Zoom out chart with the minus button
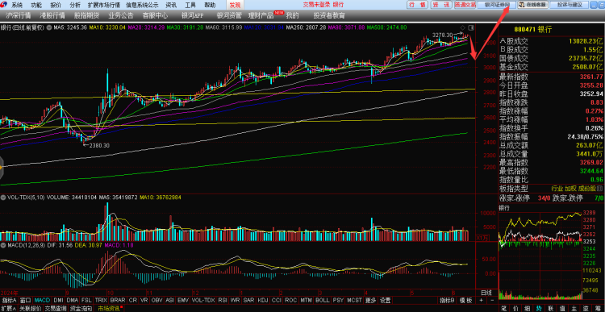605x312 pixels. coord(492,300)
